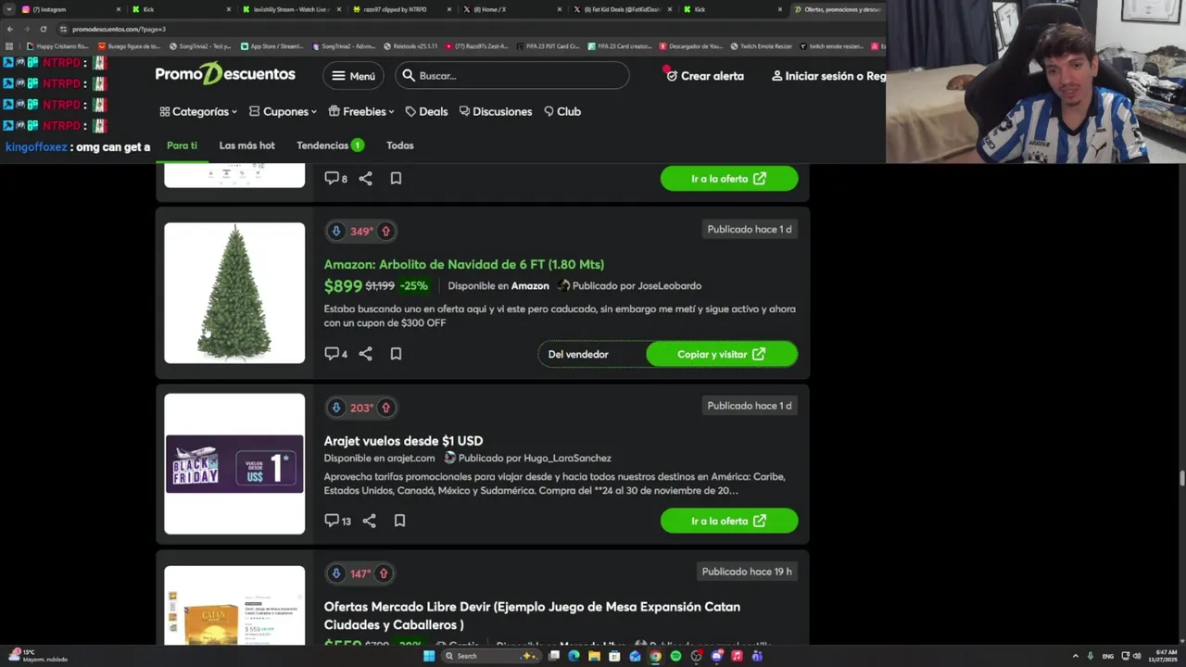Select the Para ti tab
The width and height of the screenshot is (1186, 667).
[182, 145]
